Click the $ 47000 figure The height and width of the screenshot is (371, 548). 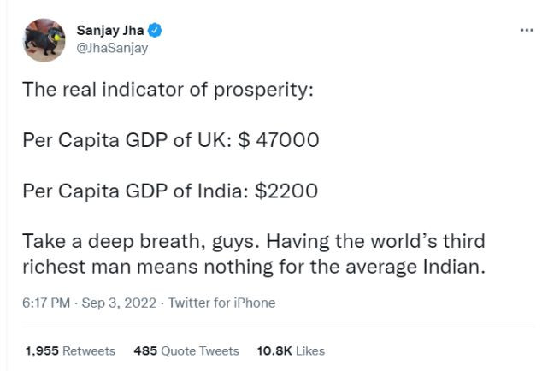coord(279,140)
